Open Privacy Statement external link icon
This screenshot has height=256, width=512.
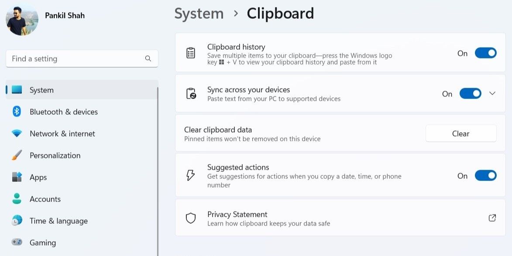[x=492, y=218]
